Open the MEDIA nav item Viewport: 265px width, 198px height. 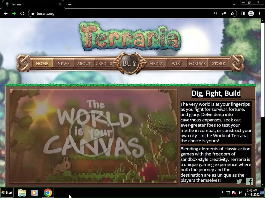tap(156, 63)
